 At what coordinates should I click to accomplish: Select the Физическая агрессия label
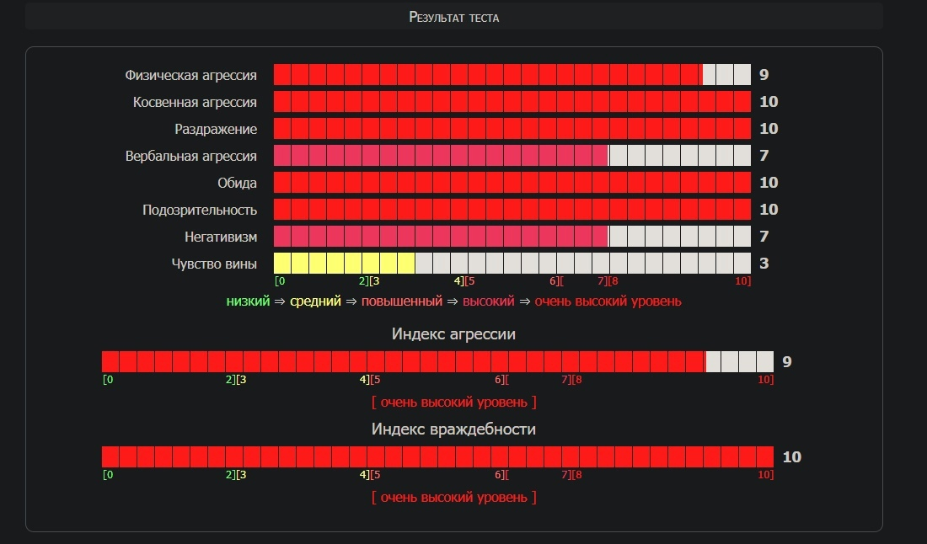click(x=191, y=75)
